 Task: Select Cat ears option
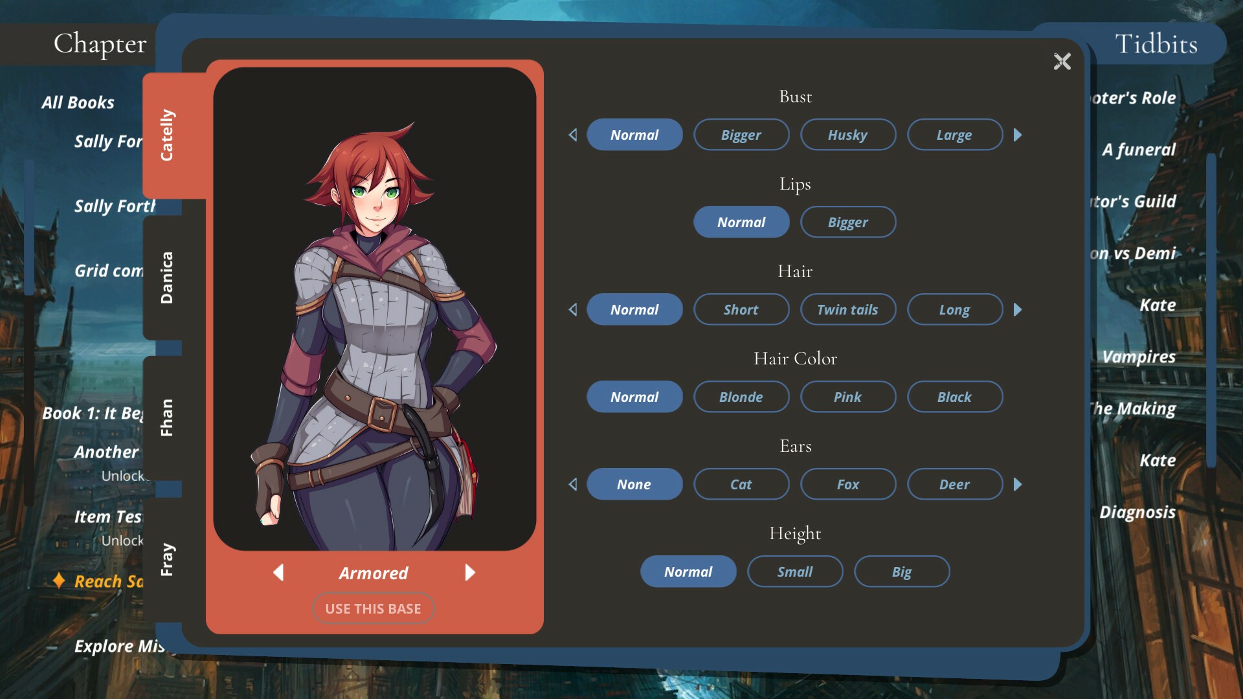741,485
